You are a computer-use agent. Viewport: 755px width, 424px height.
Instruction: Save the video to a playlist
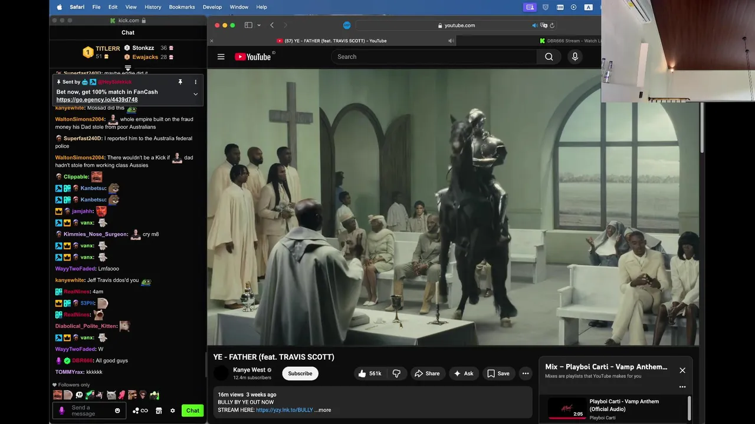(498, 373)
